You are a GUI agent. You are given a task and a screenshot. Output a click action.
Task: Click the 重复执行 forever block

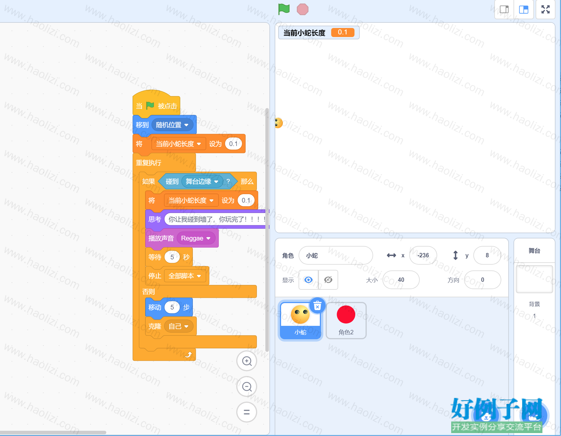149,163
